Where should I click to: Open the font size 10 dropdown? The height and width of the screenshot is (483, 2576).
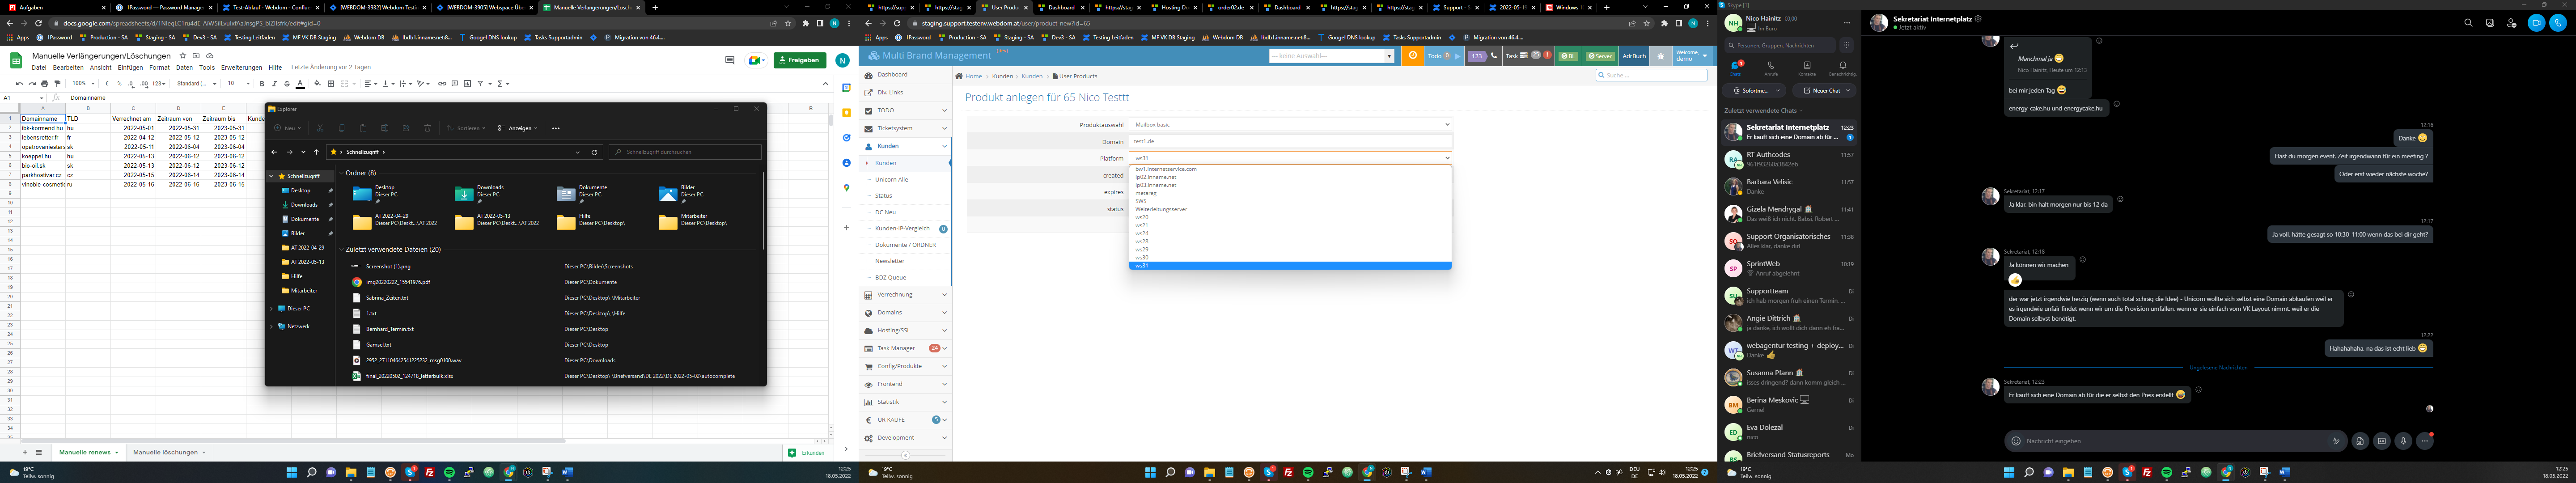pyautogui.click(x=238, y=84)
